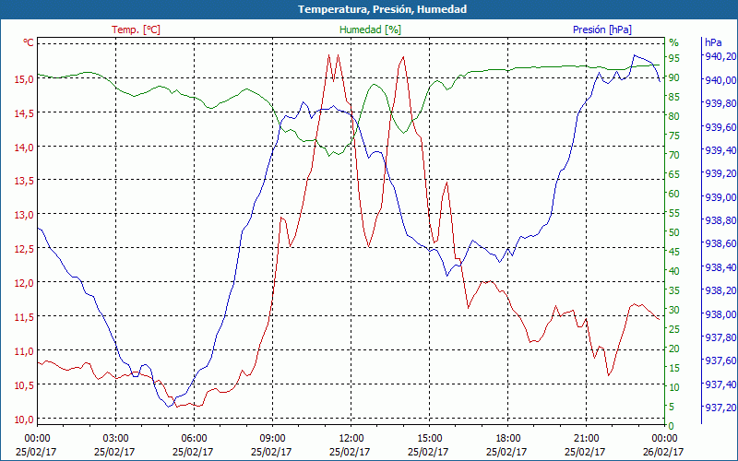Screen dimensions: 738x461
Task: Click the 35 humidity axis value
Action: [673, 290]
